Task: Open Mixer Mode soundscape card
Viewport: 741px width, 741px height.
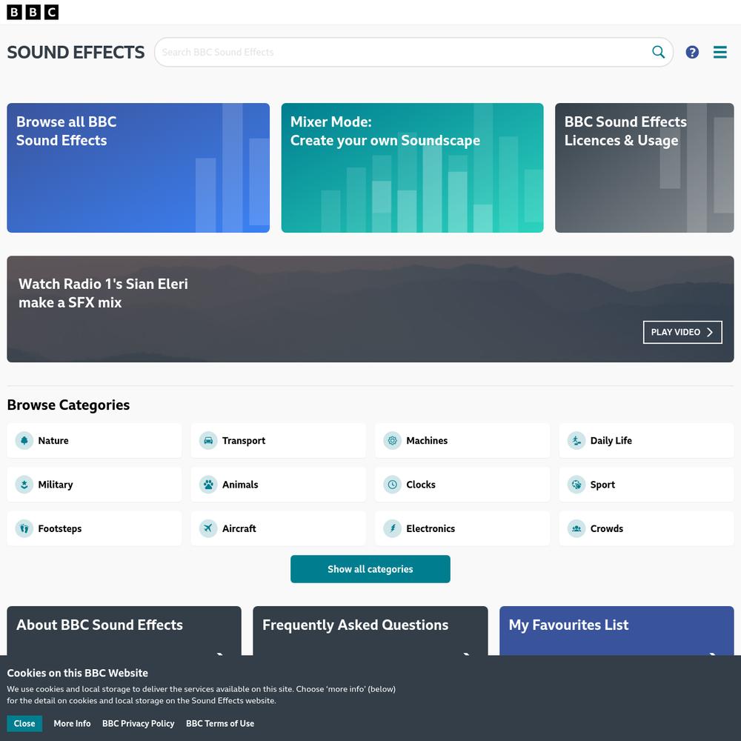Action: (412, 167)
